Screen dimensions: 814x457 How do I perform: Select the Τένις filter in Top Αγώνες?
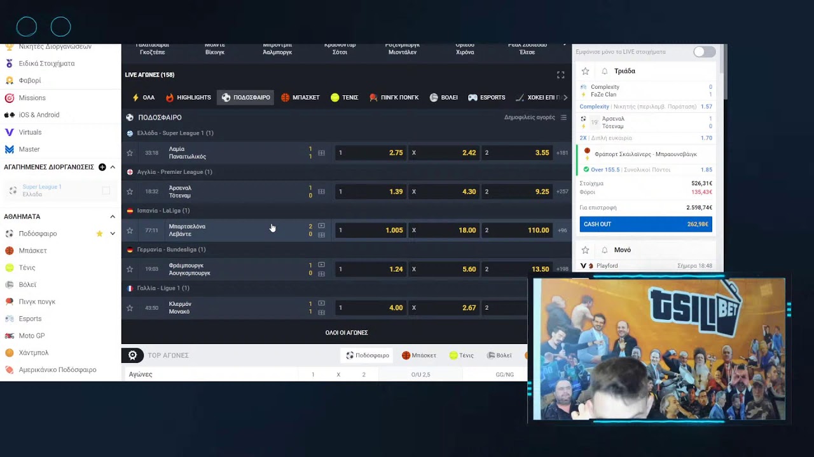click(x=462, y=355)
